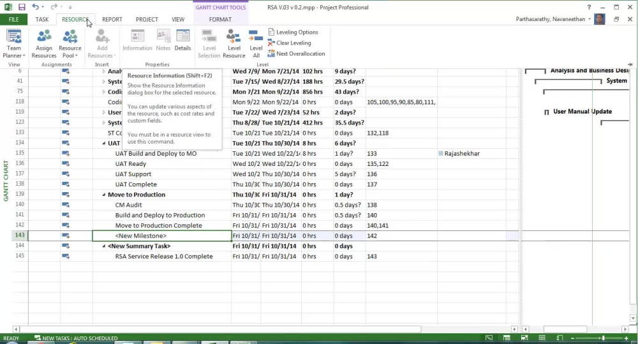Select the 'CM Audit' task
638x344 pixels.
pos(129,205)
